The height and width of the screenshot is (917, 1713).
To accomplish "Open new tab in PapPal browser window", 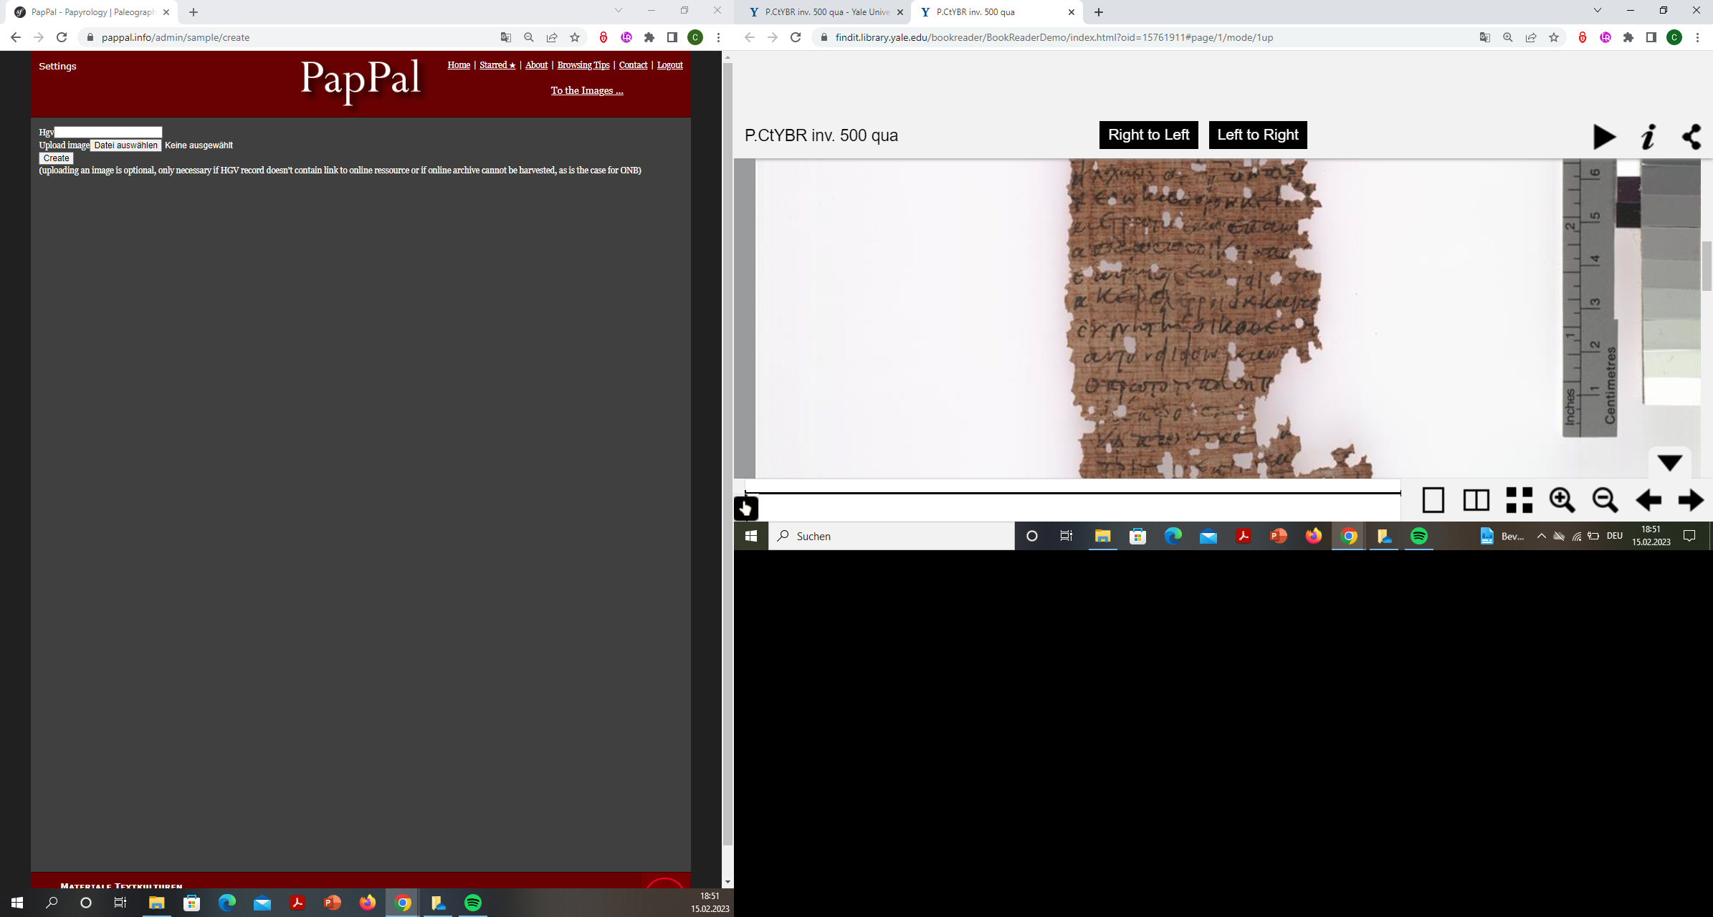I will click(x=194, y=12).
